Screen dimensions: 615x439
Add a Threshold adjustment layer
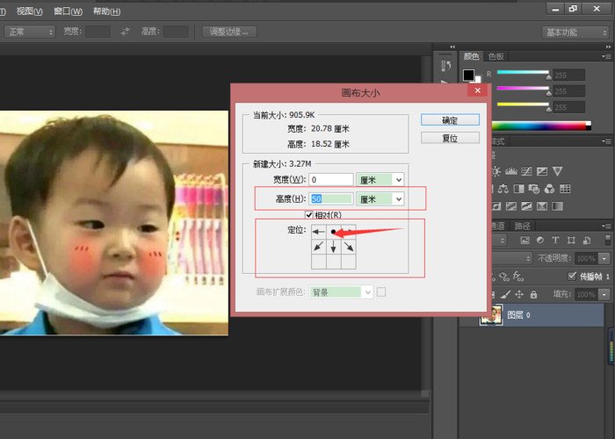point(526,206)
